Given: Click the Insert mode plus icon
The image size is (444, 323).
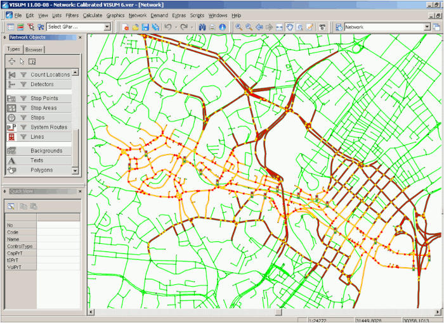Looking at the screenshot, I should pyautogui.click(x=12, y=61).
